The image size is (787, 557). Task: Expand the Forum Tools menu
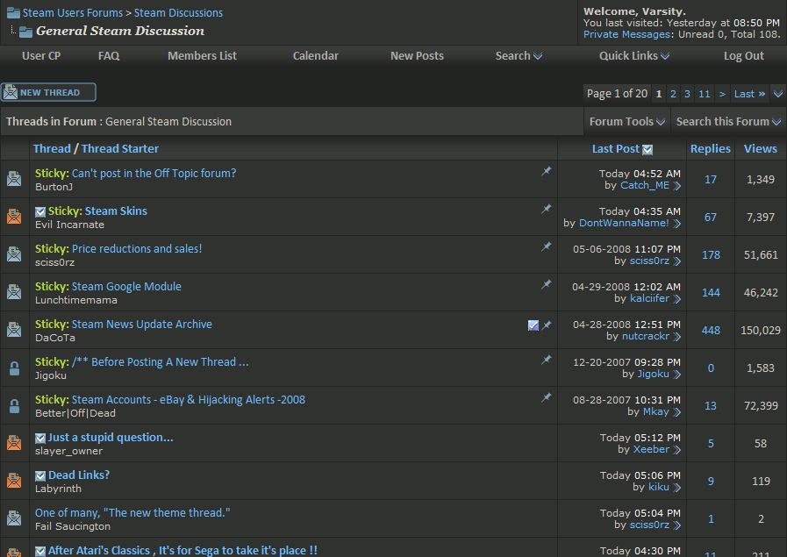(x=627, y=121)
